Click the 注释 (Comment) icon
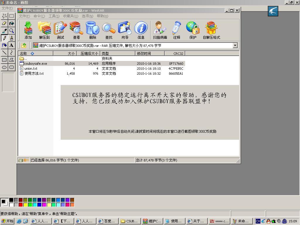The height and width of the screenshot is (225, 300). click(177, 30)
